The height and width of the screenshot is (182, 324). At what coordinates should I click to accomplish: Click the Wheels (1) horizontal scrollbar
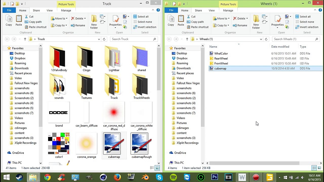pos(254,163)
